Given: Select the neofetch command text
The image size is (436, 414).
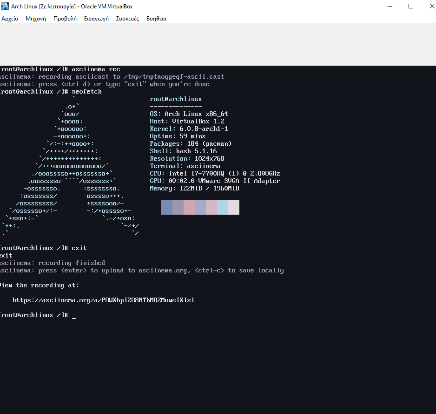Looking at the screenshot, I should coord(86,91).
